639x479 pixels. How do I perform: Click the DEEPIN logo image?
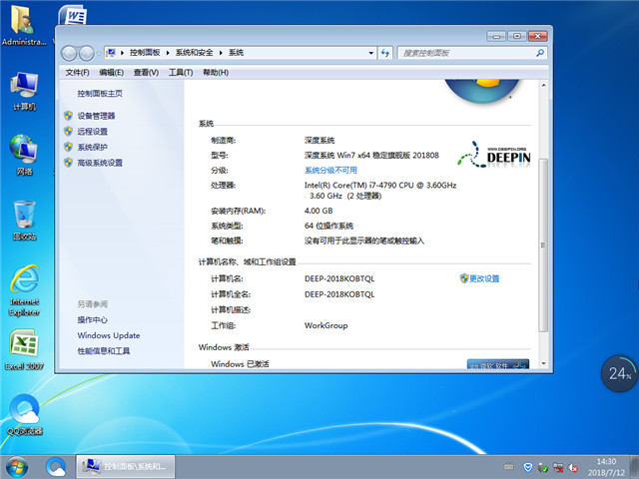(494, 155)
